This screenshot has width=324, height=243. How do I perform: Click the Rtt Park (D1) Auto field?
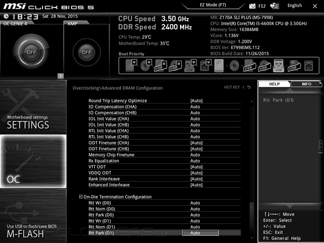[x=200, y=233]
